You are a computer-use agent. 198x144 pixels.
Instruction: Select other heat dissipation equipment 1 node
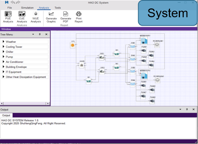coord(157,45)
